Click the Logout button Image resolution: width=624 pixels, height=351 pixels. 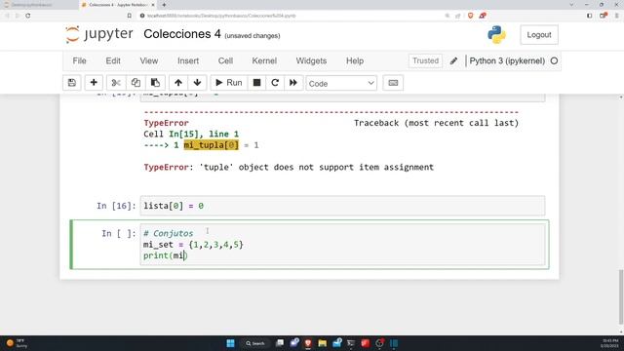(539, 35)
